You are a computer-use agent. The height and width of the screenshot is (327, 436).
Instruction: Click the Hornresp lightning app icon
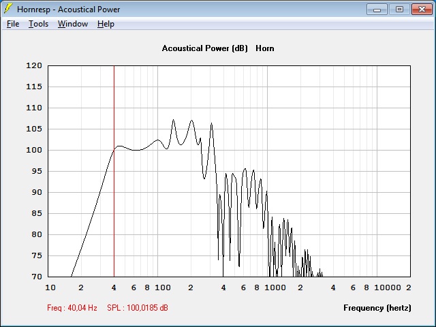[7, 9]
